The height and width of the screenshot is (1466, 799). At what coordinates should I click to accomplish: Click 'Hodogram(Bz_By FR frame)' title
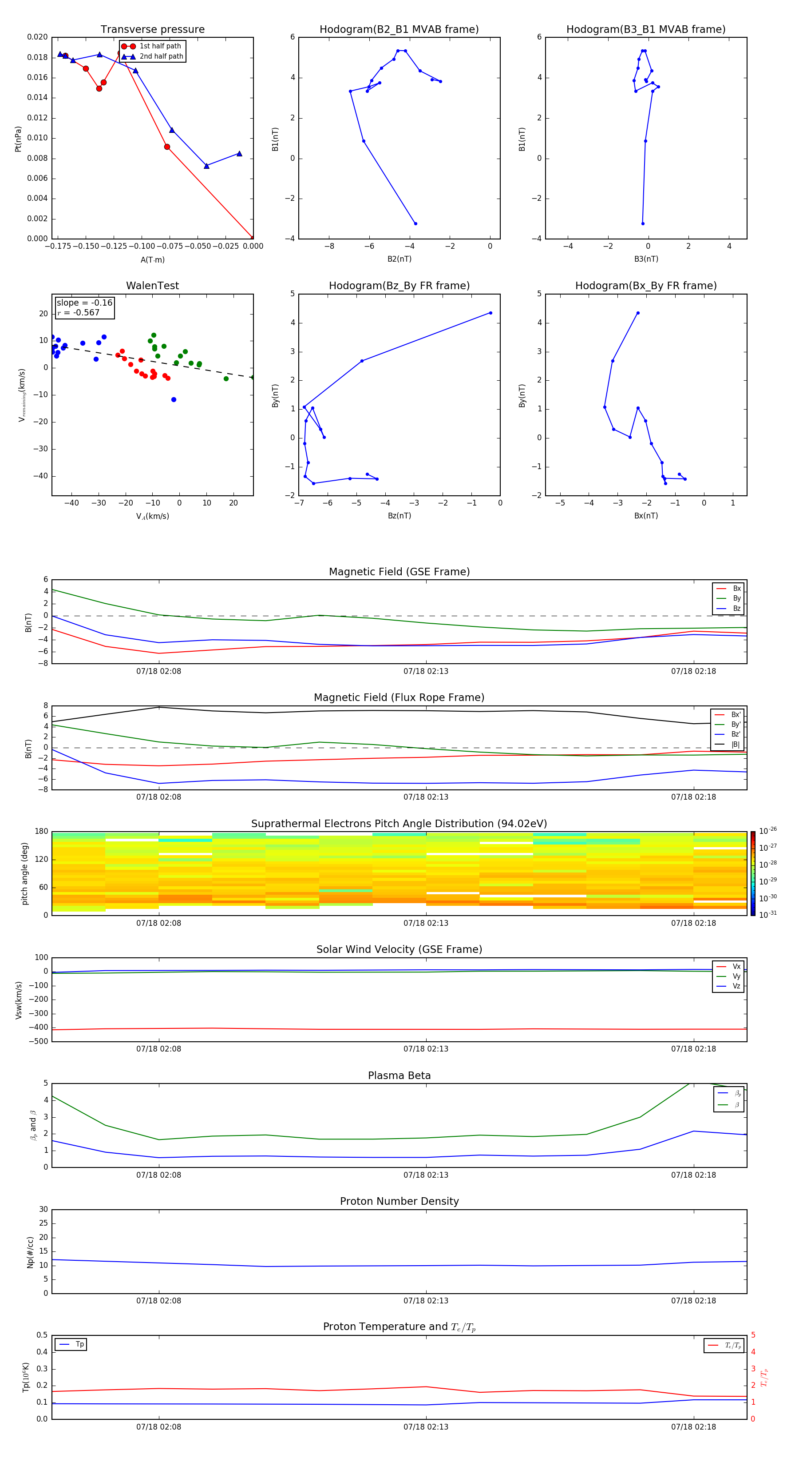point(399,286)
